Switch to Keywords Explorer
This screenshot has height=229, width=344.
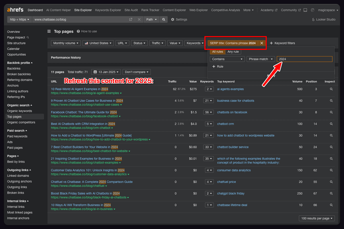click(108, 10)
